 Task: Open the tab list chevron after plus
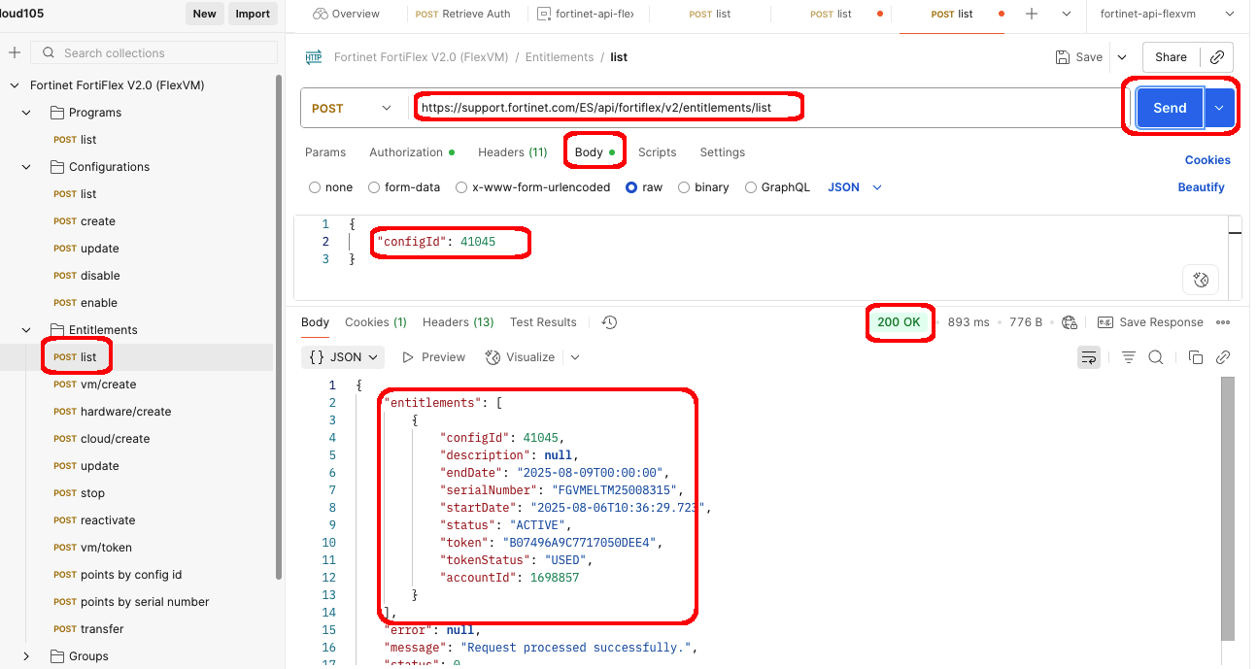[x=1067, y=14]
